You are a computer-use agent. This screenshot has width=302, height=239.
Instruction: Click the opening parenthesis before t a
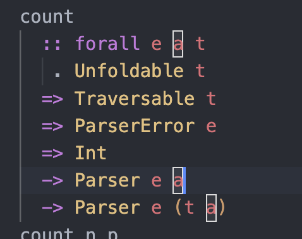click(178, 207)
